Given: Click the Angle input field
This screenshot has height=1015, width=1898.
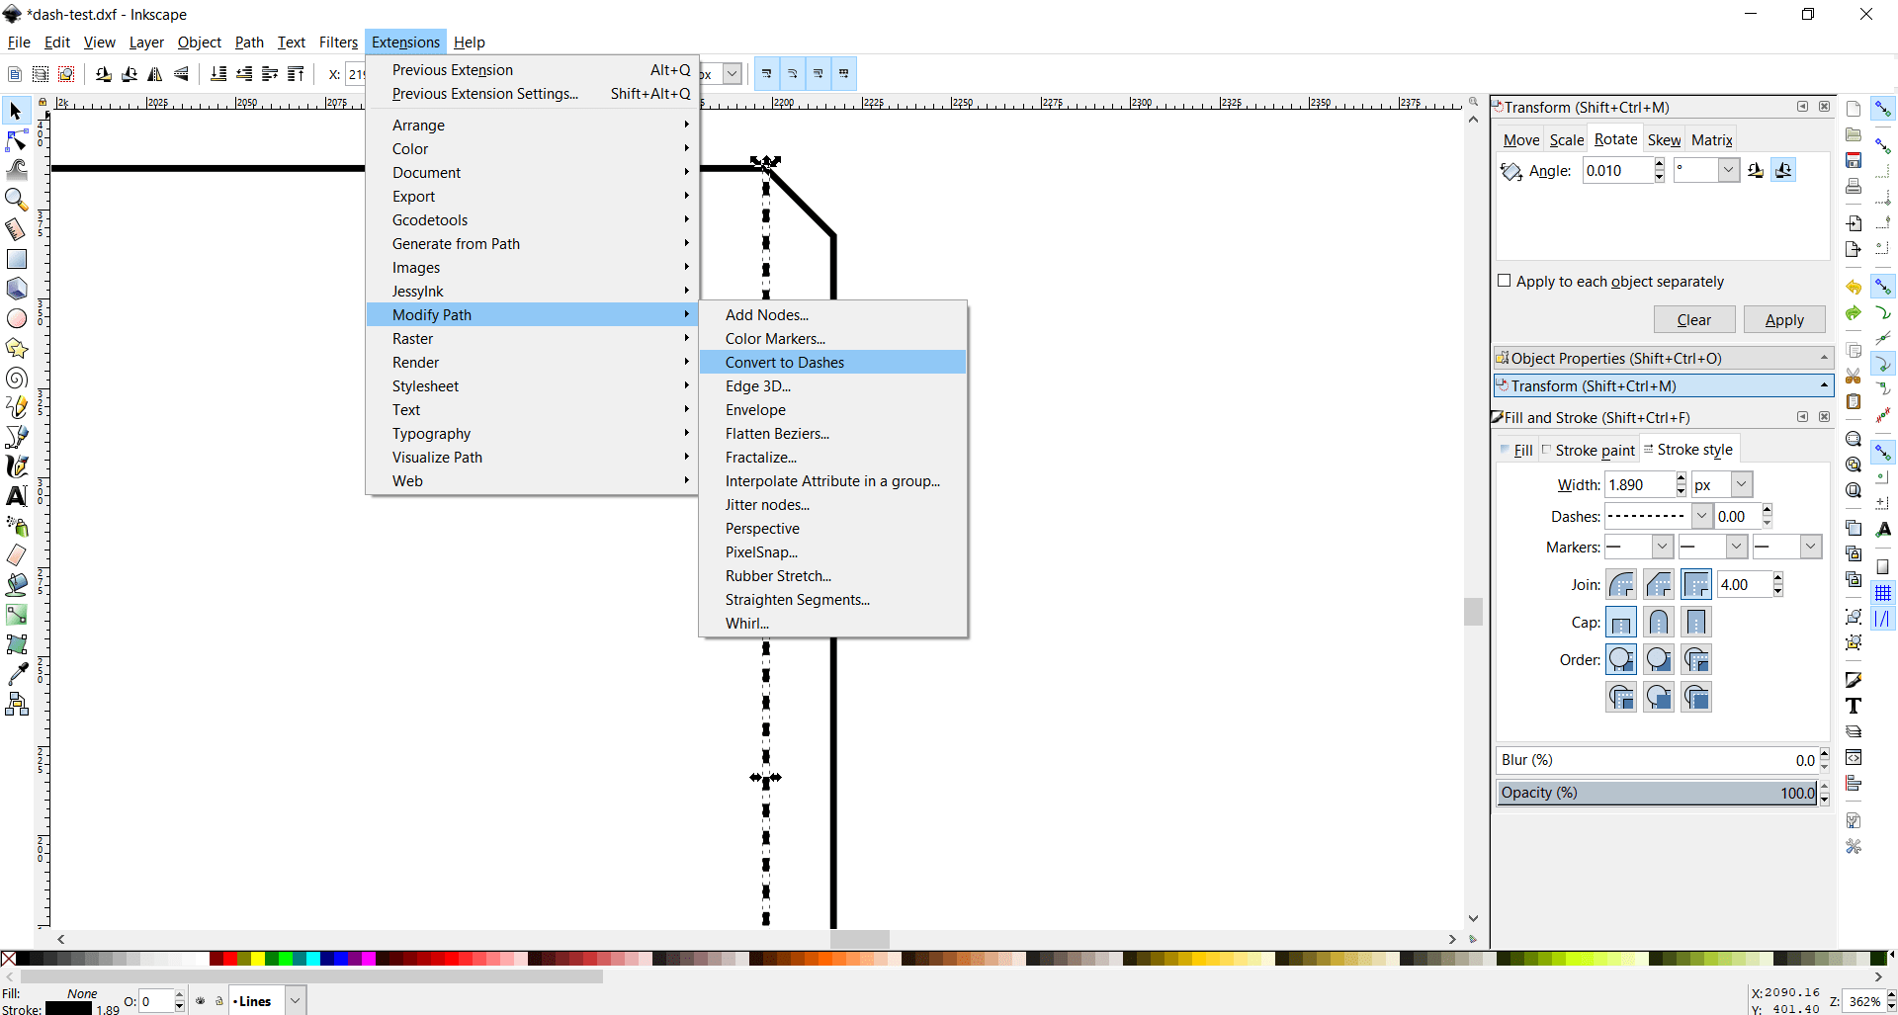Looking at the screenshot, I should pos(1617,170).
